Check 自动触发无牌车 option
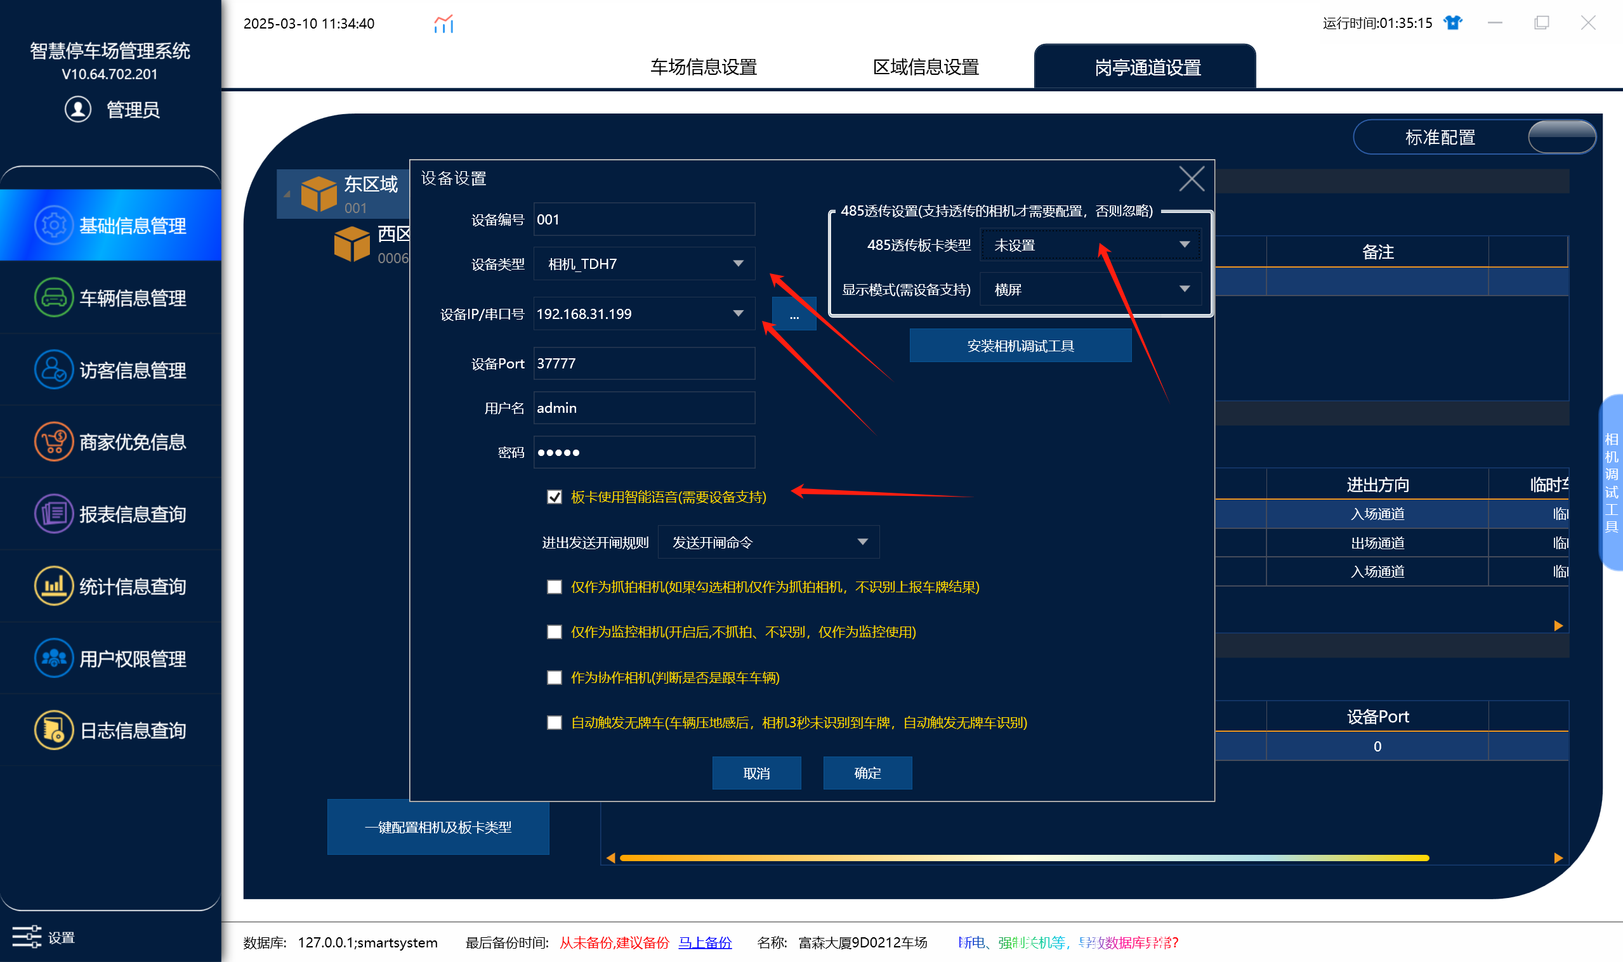Screen dimensions: 1623x962 coord(555,723)
